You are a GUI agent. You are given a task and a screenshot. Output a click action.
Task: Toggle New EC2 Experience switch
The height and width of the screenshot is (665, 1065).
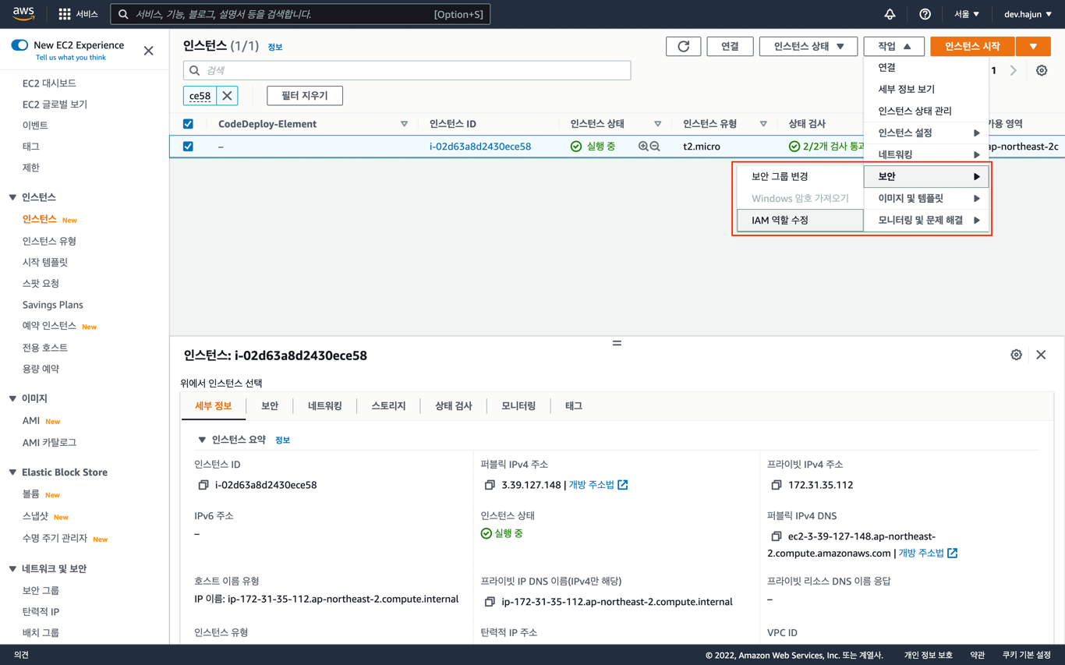pos(19,45)
